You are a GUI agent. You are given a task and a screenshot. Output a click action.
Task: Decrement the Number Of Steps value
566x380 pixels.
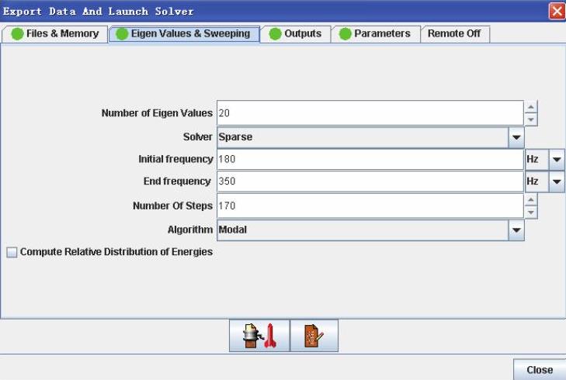point(531,212)
